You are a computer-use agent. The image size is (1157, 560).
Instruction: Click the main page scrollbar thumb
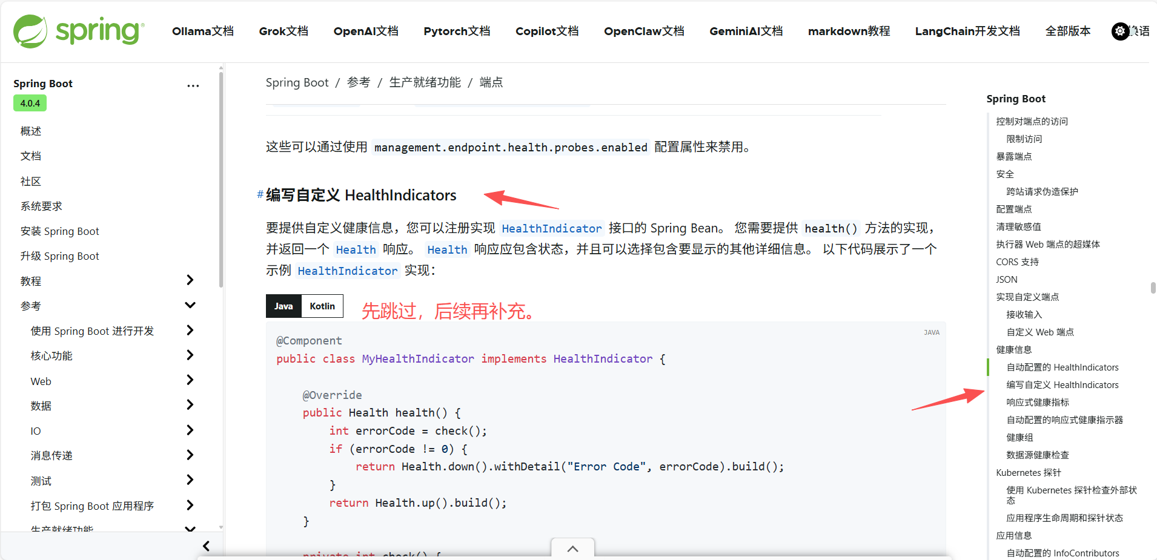pyautogui.click(x=1153, y=288)
